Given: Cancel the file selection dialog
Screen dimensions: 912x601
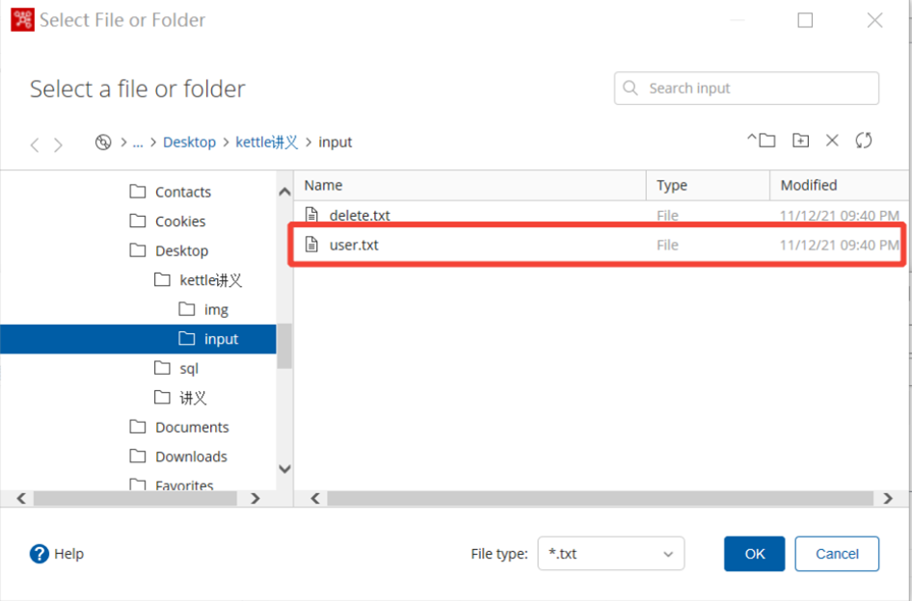Looking at the screenshot, I should point(837,554).
